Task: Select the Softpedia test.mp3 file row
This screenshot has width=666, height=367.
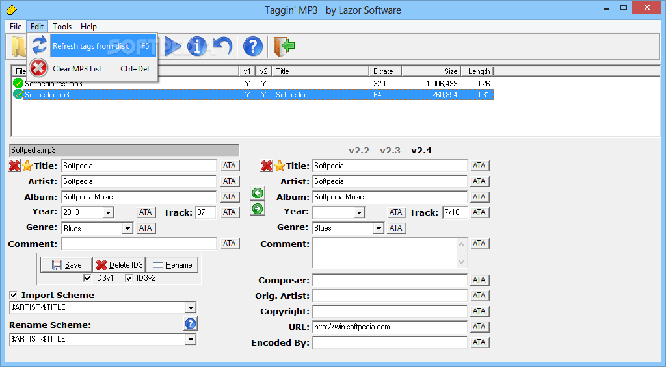Action: coord(253,84)
